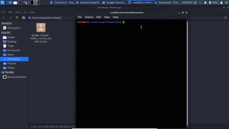The height and width of the screenshot is (129, 229).
Task: Click the 03:56 AM clock
Action: point(187,3)
